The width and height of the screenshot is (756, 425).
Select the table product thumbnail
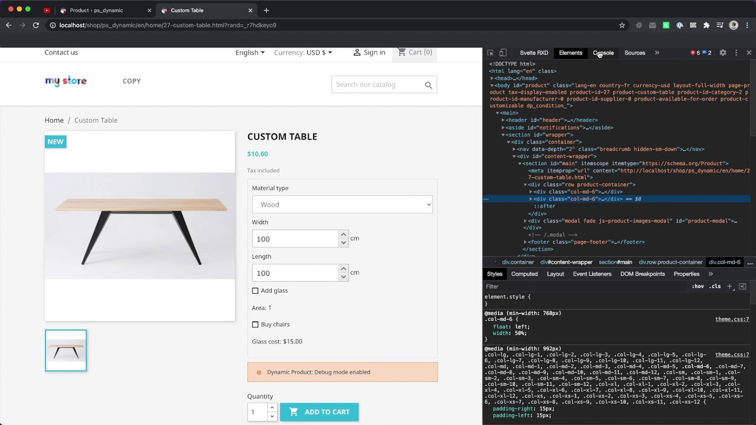tap(66, 351)
